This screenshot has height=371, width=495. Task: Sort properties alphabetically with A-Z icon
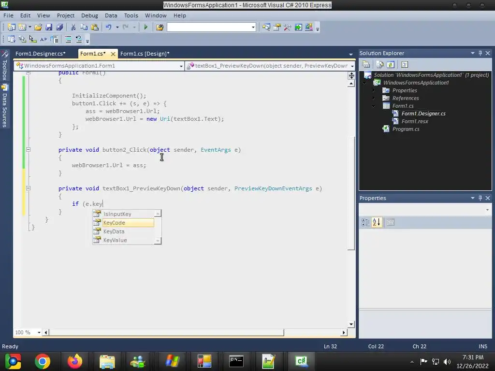pos(376,222)
